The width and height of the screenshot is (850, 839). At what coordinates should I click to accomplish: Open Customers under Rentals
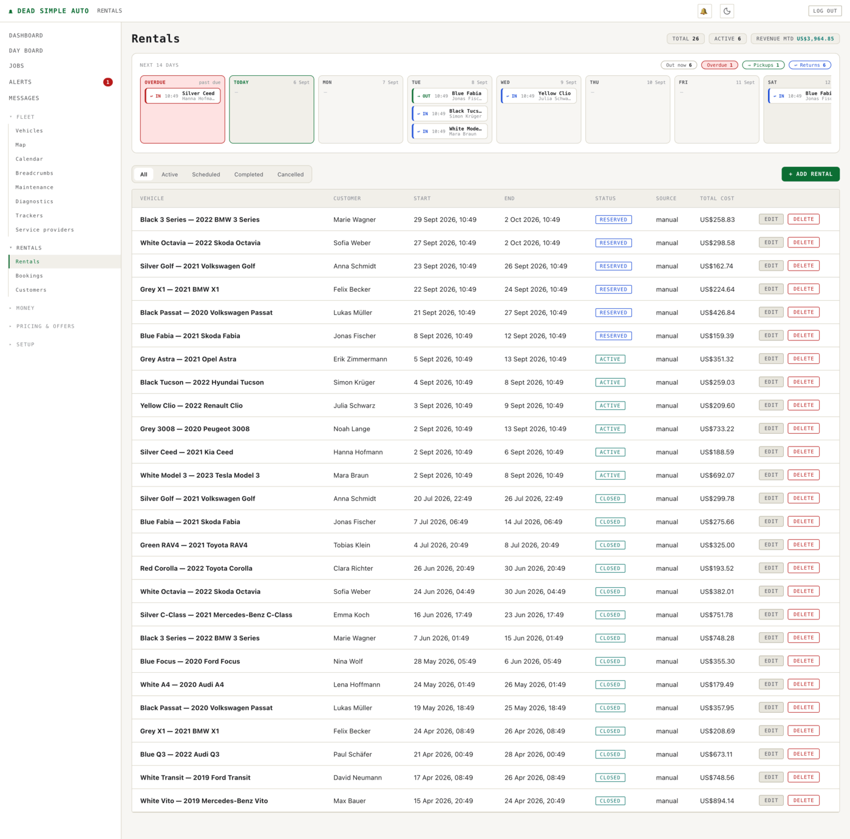tap(31, 290)
